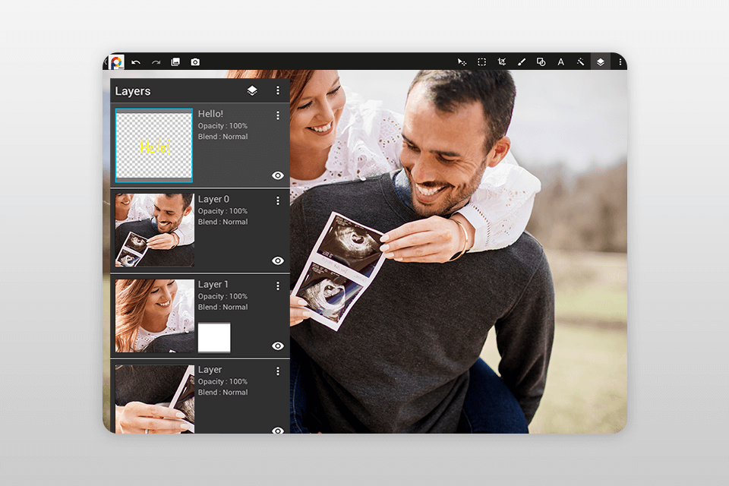Add a new layer with the stack icon
Screen dimensions: 729x486
click(x=252, y=90)
